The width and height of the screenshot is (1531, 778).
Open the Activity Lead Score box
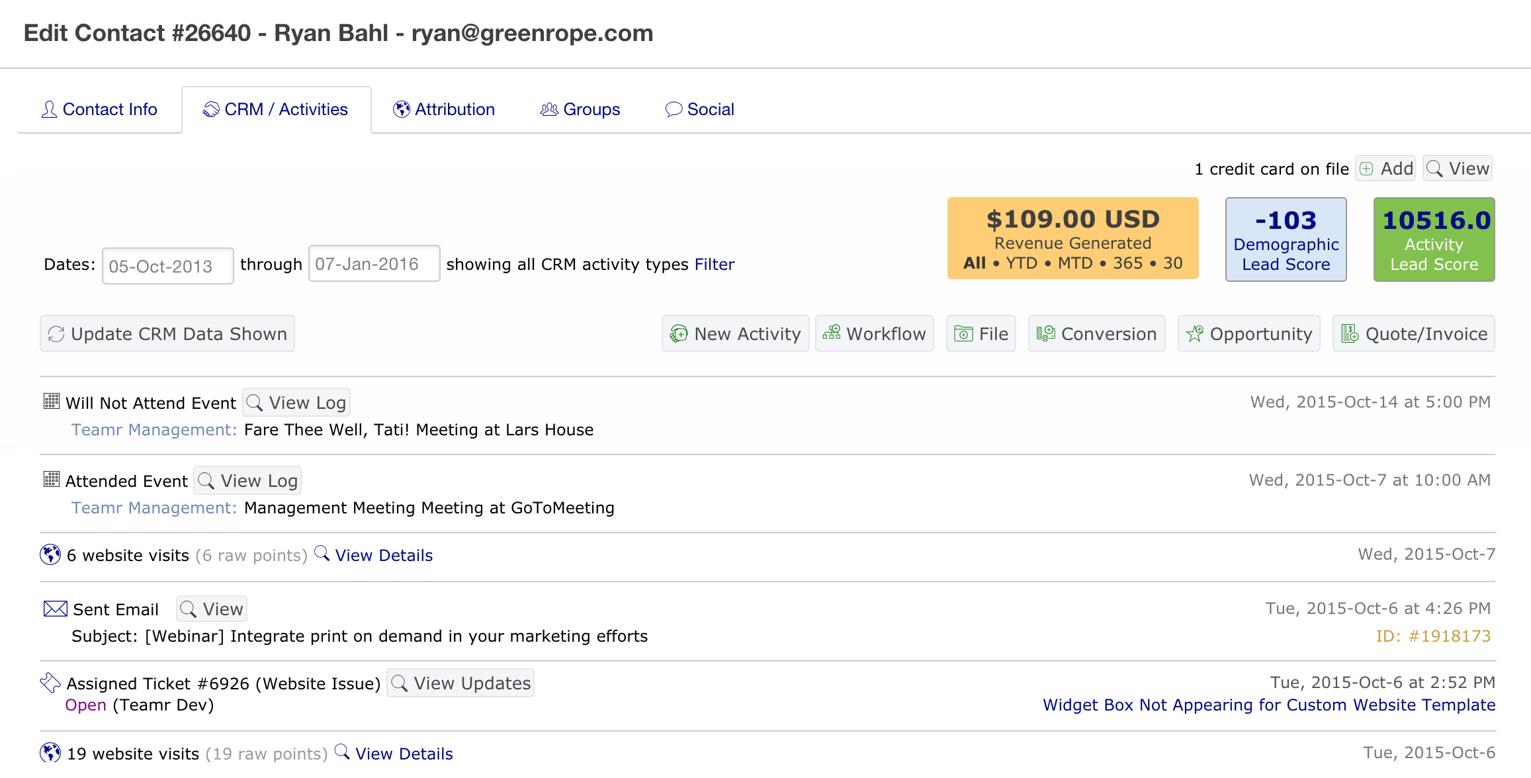pyautogui.click(x=1434, y=239)
